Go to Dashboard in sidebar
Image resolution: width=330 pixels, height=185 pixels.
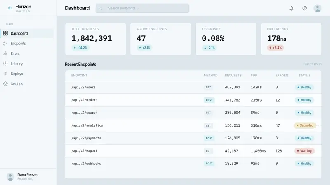pyautogui.click(x=27, y=33)
